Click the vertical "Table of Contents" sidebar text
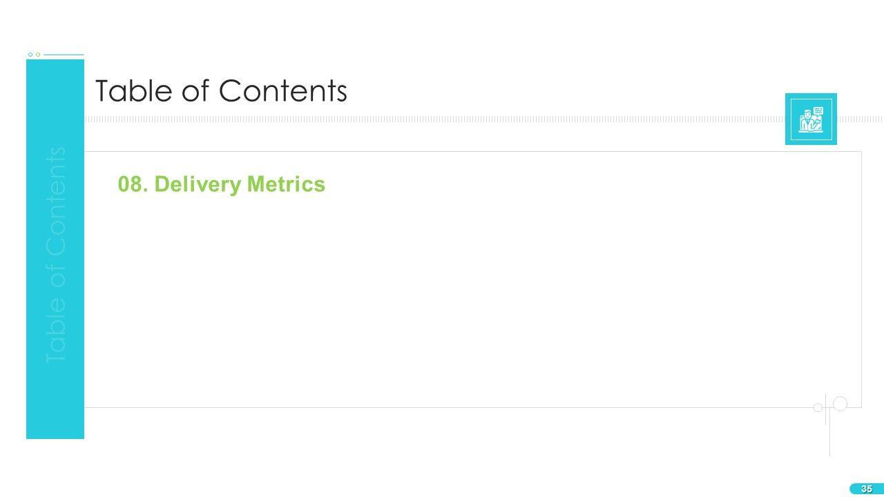 [x=56, y=255]
